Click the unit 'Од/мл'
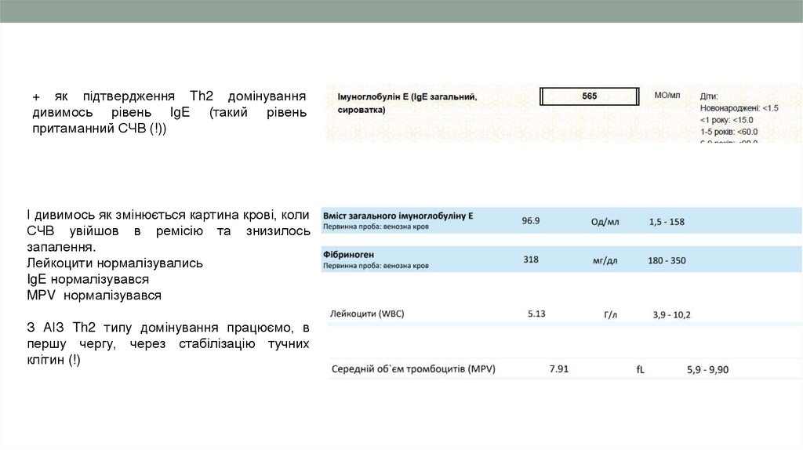The width and height of the screenshot is (803, 450). click(x=605, y=222)
